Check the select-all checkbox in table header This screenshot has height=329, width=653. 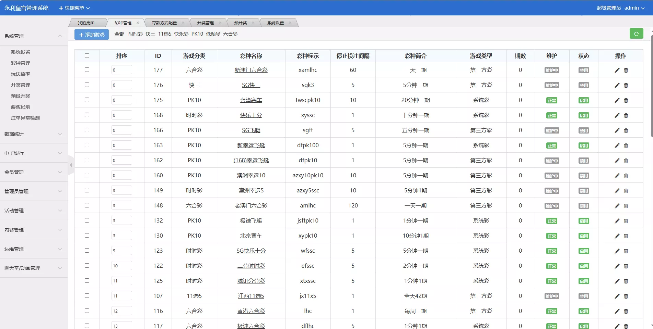coord(87,56)
